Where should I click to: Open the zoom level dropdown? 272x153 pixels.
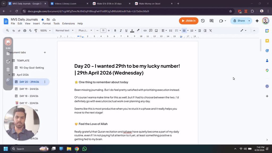tap(45, 31)
